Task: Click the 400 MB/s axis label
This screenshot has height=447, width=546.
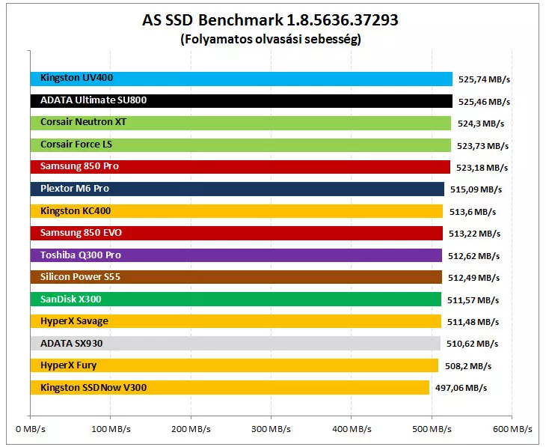Action: [x=352, y=429]
